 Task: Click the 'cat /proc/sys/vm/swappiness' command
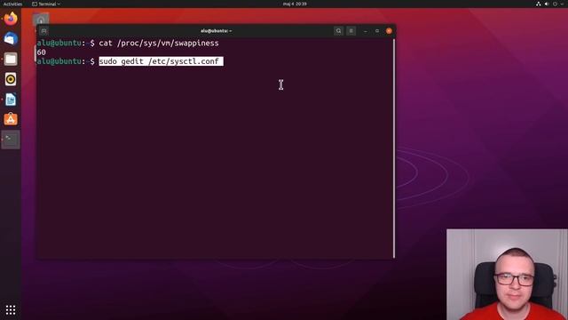[x=159, y=44]
